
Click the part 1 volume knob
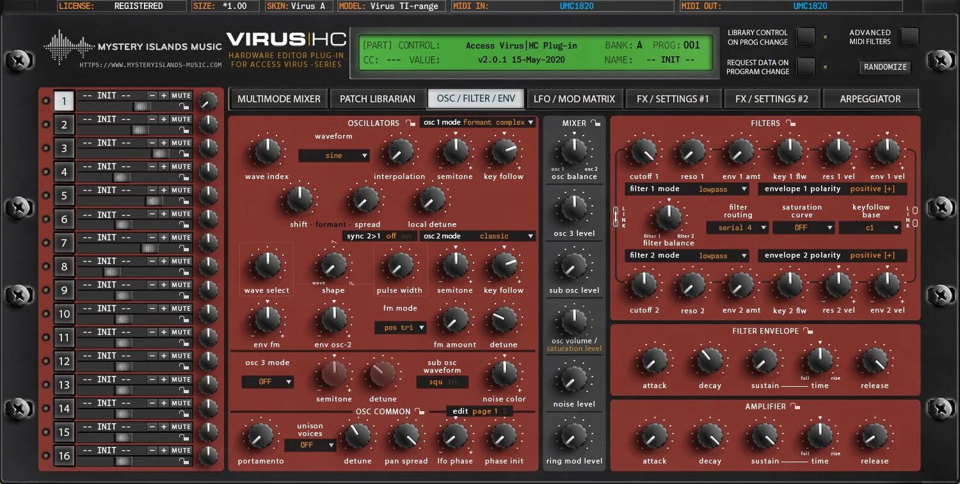pos(208,101)
